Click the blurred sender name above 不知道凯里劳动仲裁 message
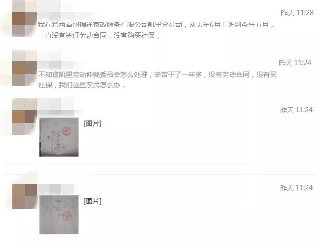 pos(59,64)
